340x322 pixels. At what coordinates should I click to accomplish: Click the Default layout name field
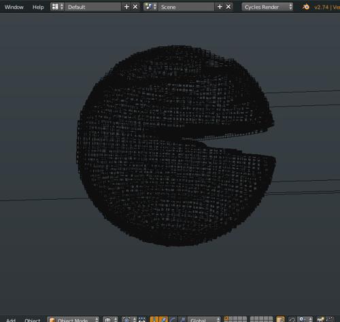point(93,7)
